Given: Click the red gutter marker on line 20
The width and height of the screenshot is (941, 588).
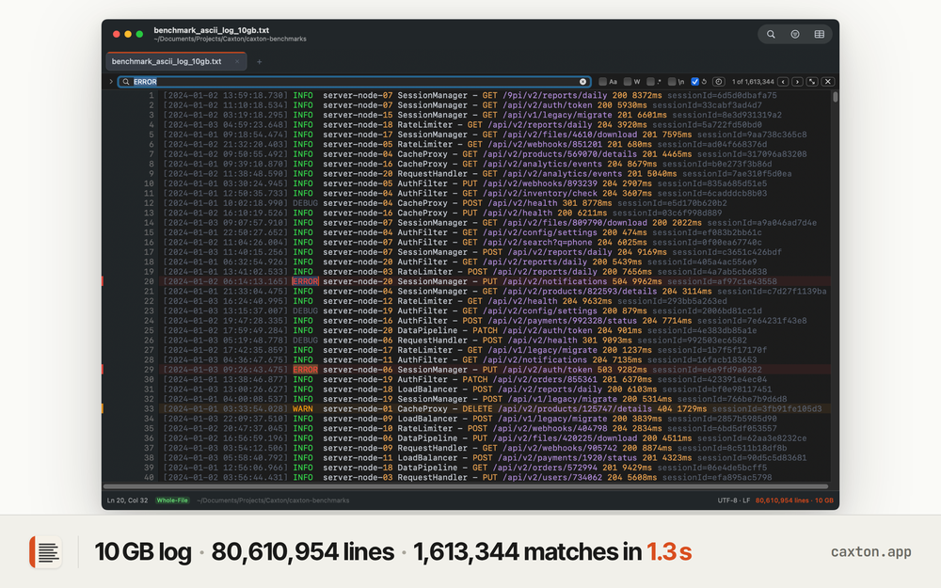Looking at the screenshot, I should coord(103,281).
